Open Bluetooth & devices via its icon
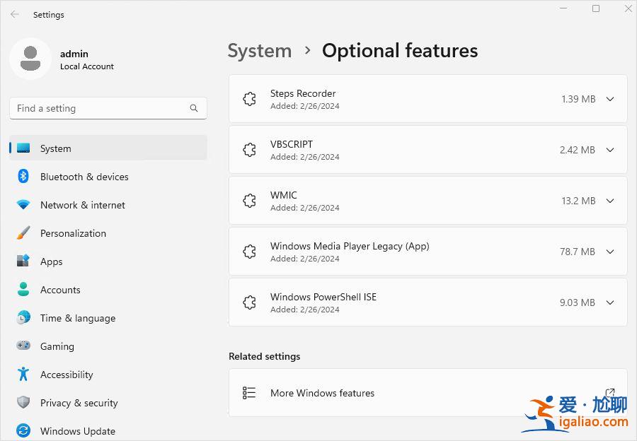Viewport: 637px width, 441px height. [x=23, y=177]
